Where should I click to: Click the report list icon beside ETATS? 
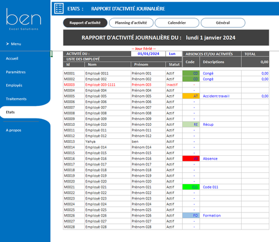point(59,9)
